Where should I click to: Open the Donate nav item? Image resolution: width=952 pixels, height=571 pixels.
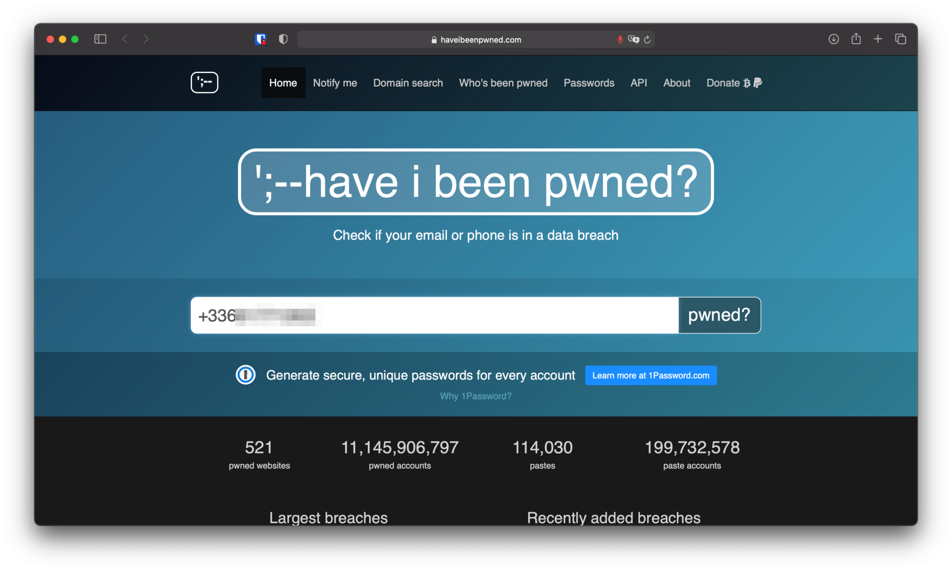[734, 83]
